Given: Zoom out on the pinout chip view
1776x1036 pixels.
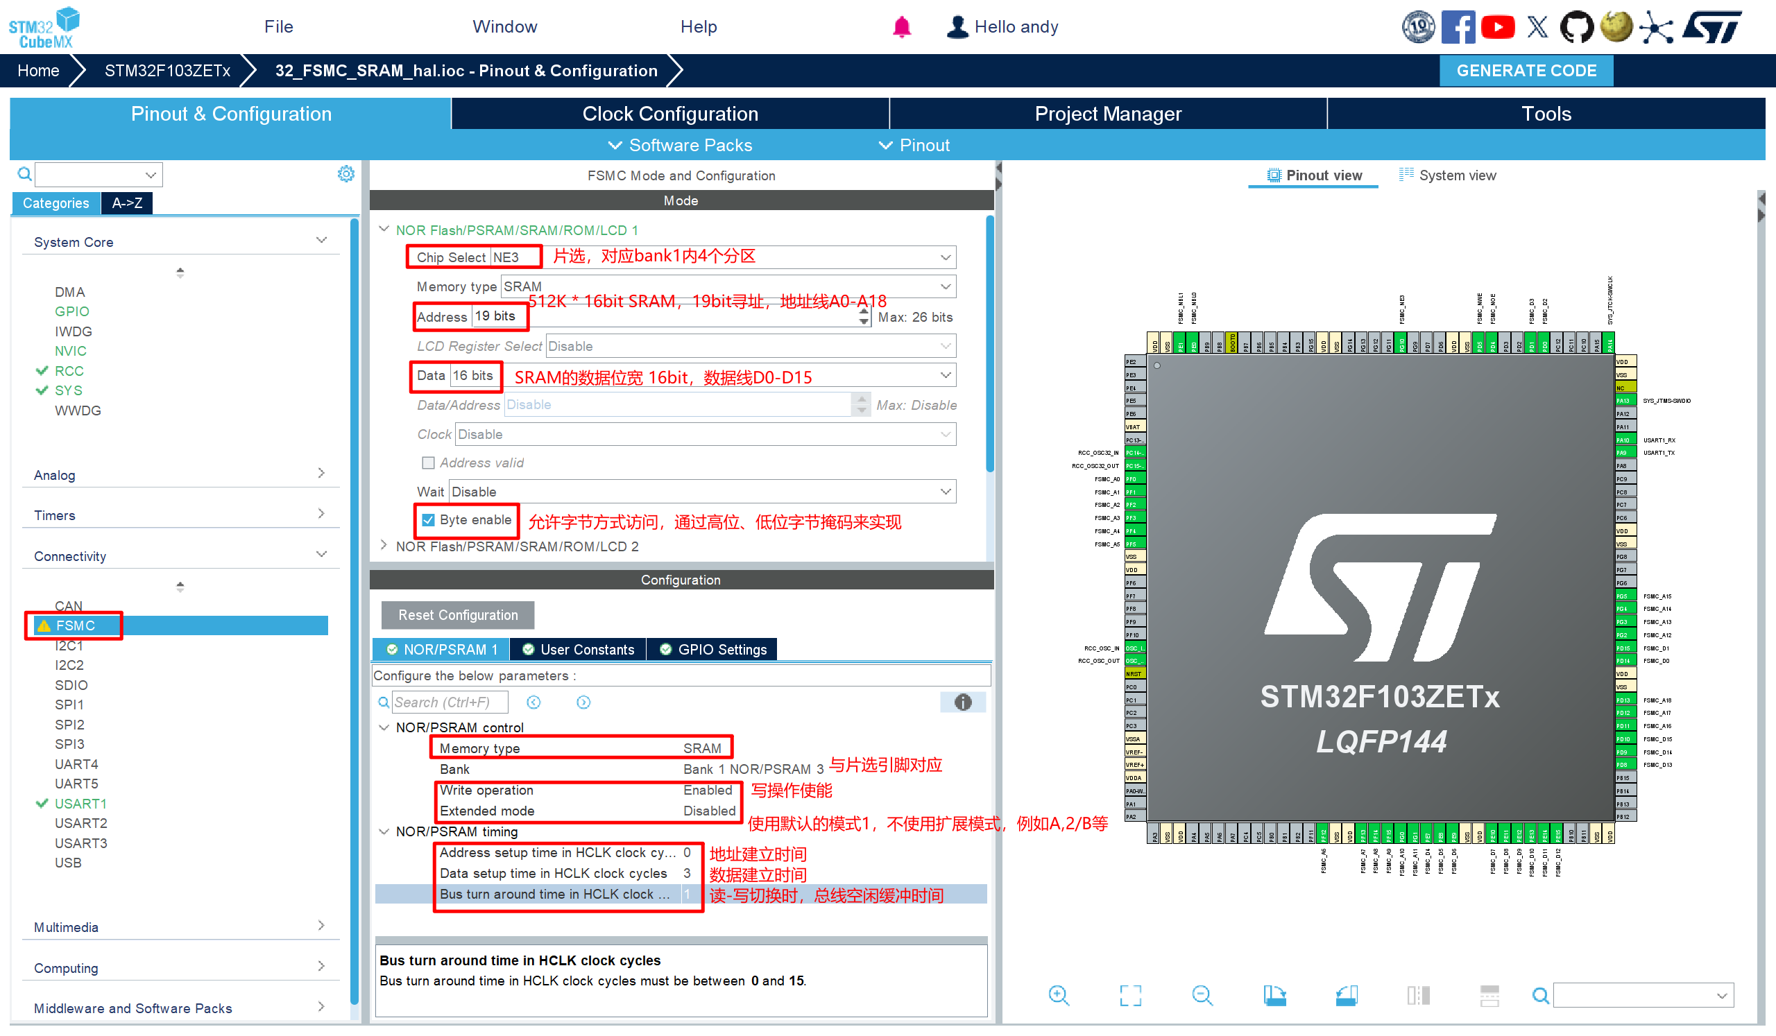Looking at the screenshot, I should coord(1202,995).
